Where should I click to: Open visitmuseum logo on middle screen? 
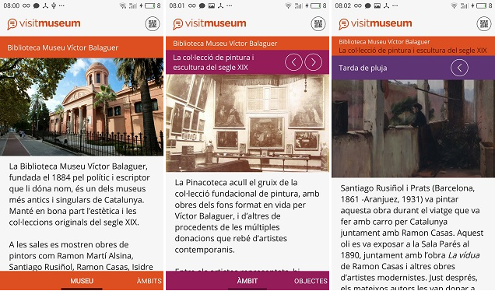click(209, 23)
